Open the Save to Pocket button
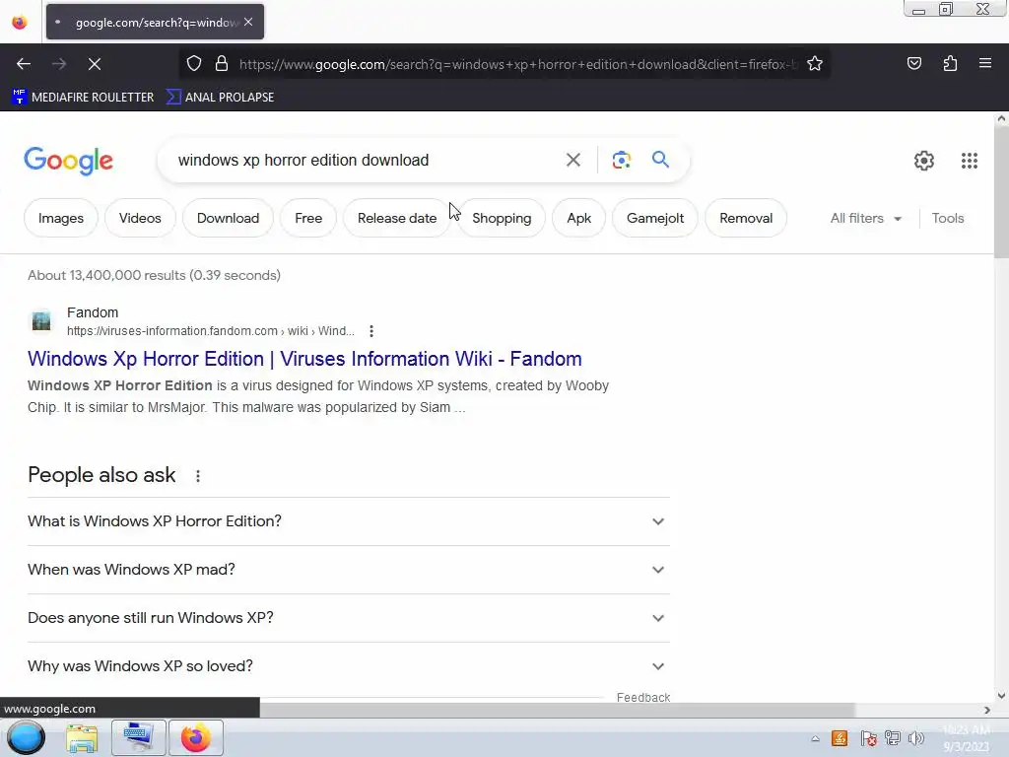This screenshot has width=1009, height=757. (x=913, y=63)
